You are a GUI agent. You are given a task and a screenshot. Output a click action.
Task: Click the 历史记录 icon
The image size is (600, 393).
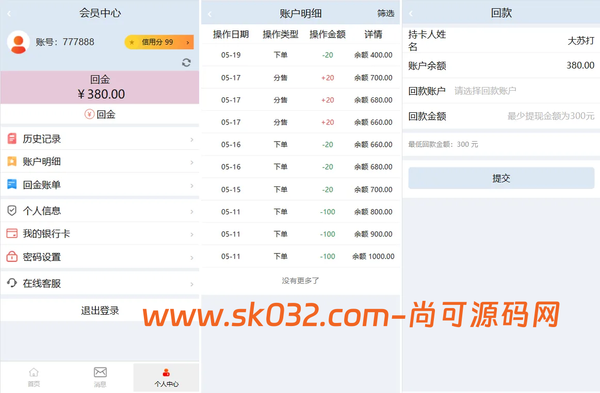(12, 139)
